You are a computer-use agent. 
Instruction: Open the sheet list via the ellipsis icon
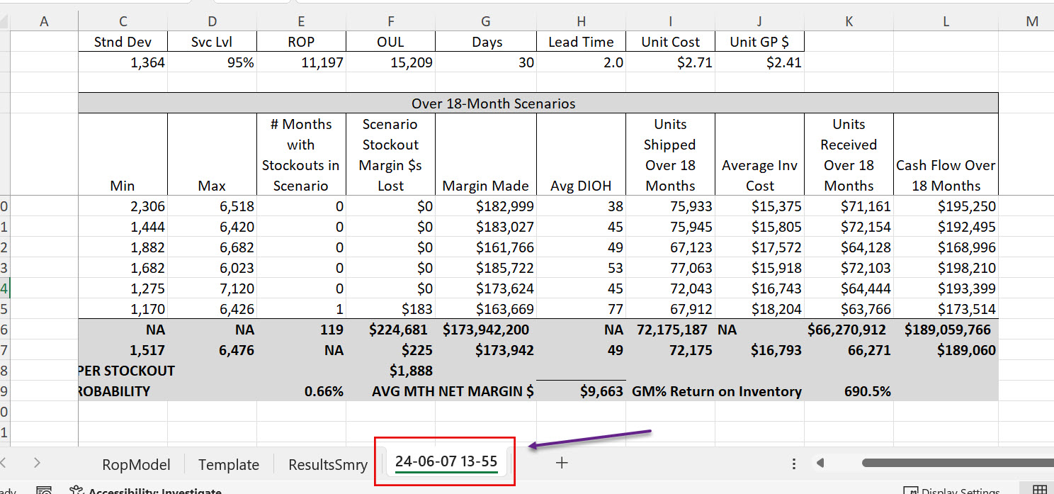(793, 464)
